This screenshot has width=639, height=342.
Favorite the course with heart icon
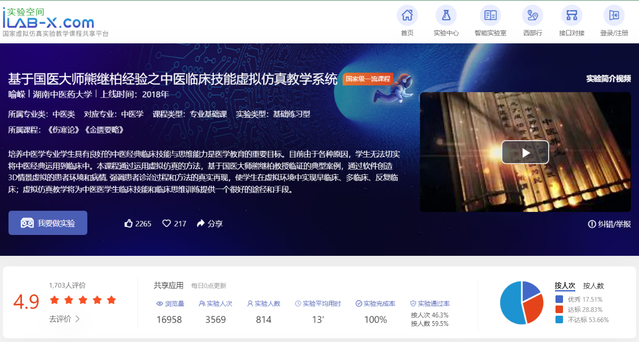click(166, 223)
